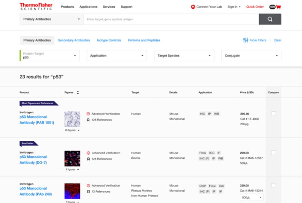This screenshot has width=302, height=203.
Task: Open the Support menu
Action: coord(127,7)
